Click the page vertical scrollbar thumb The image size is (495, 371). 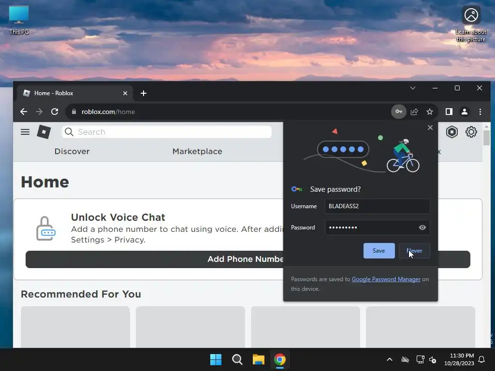[x=486, y=138]
